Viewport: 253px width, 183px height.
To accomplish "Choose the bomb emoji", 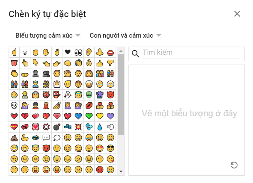I will [57, 127].
